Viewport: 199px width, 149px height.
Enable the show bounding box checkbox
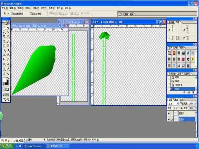31,14
